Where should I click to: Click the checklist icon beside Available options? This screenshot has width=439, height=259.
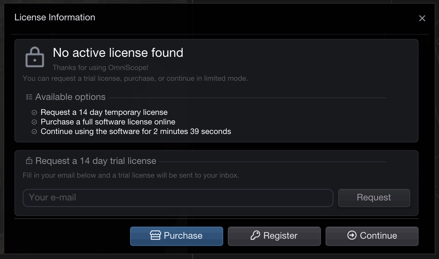[29, 97]
